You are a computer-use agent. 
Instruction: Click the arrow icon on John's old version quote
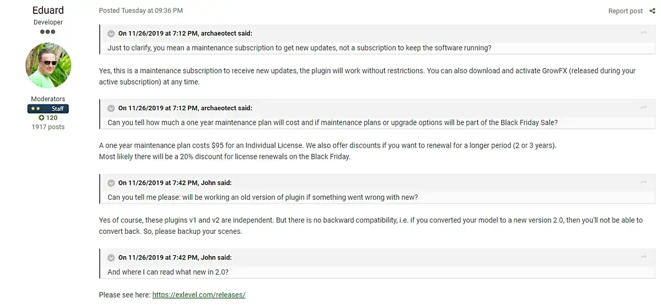pyautogui.click(x=644, y=183)
